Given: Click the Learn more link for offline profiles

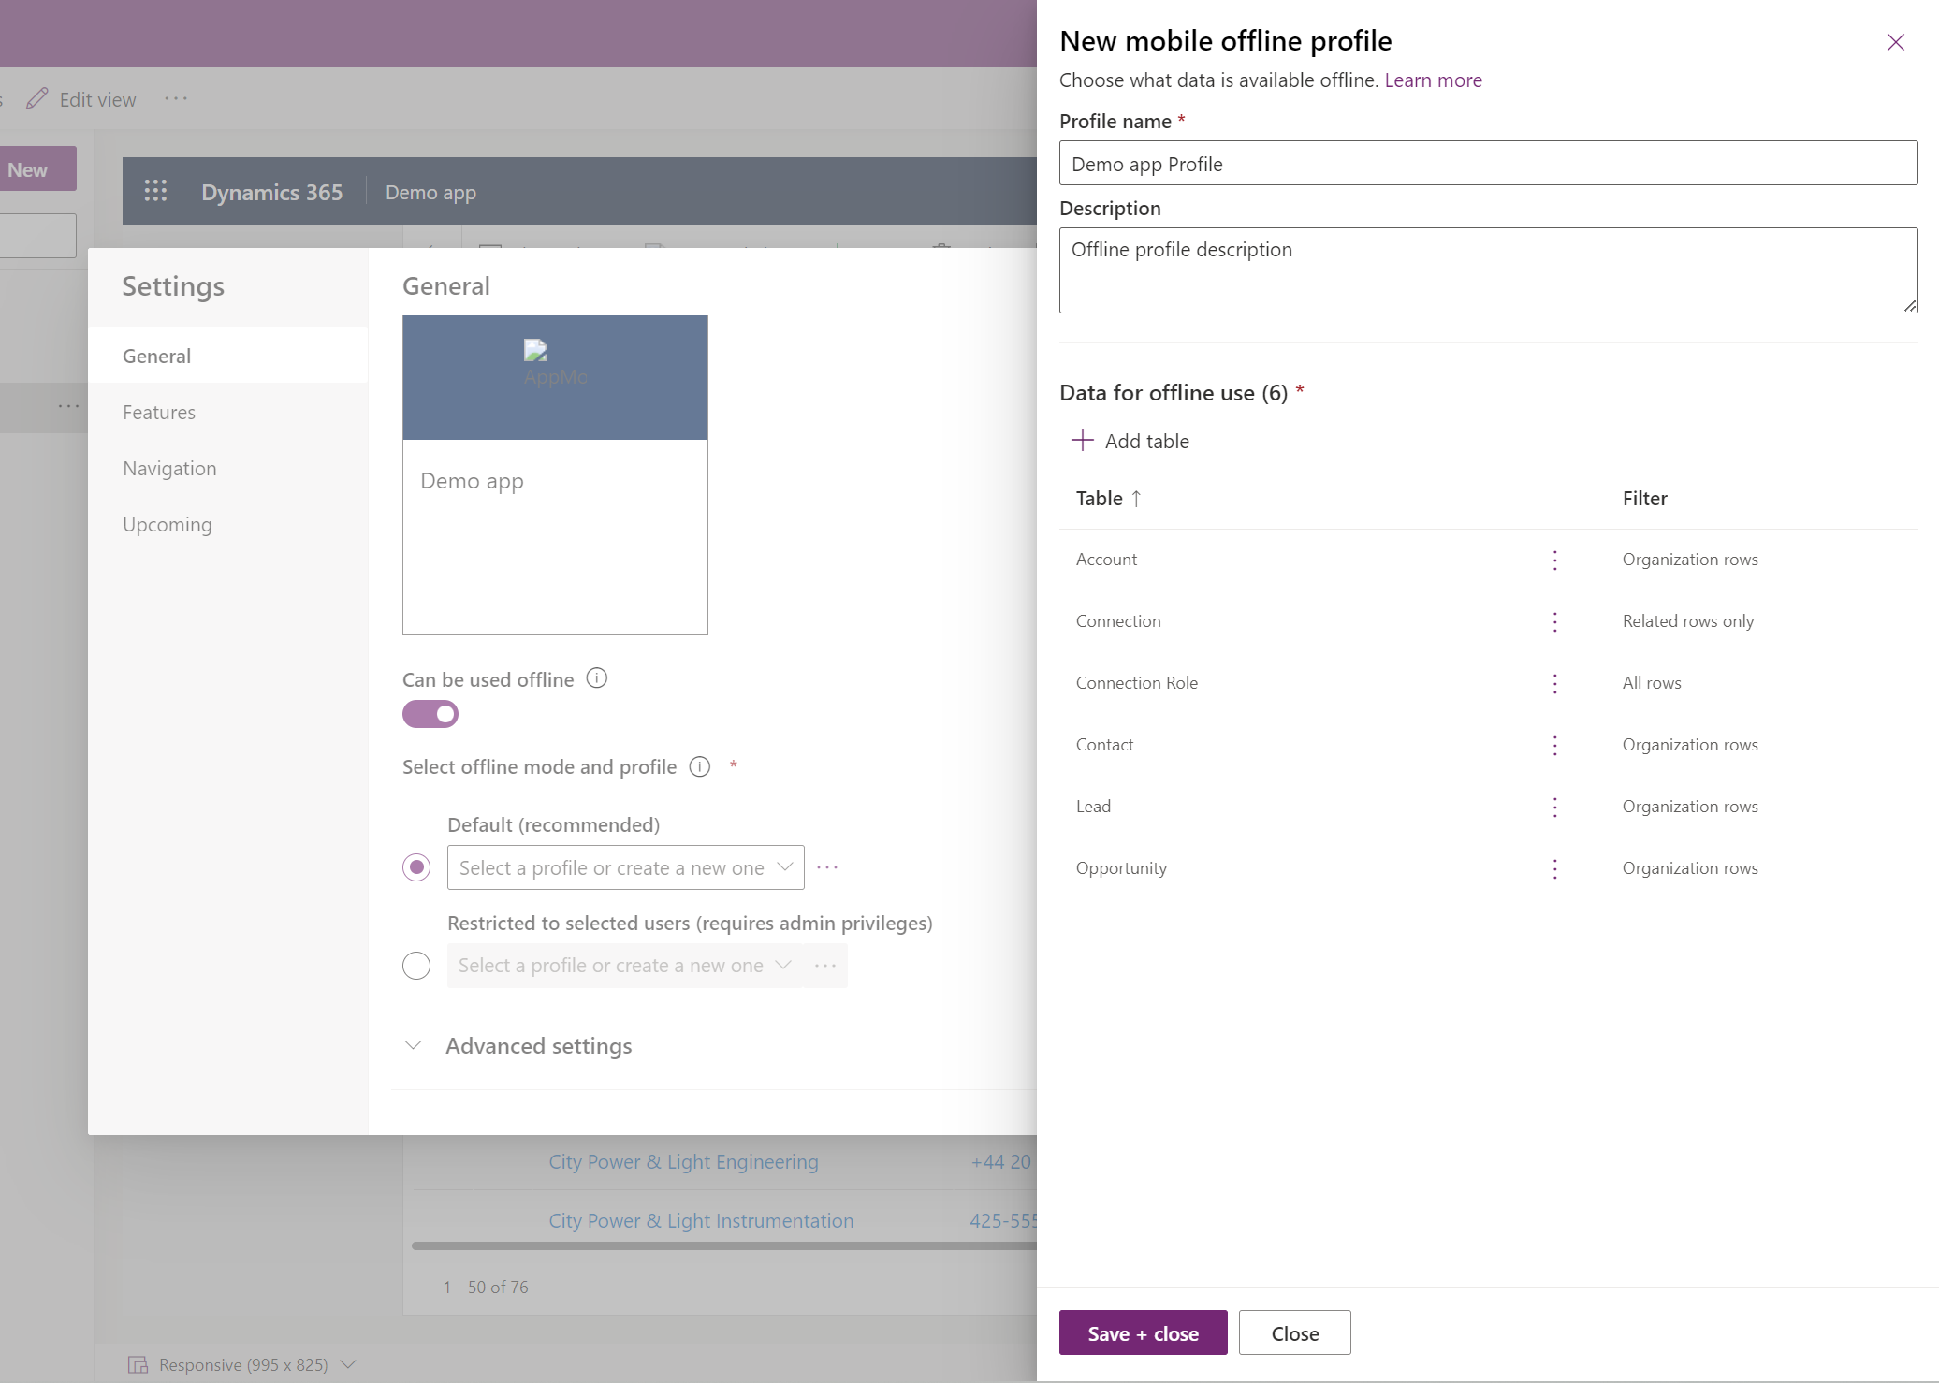Looking at the screenshot, I should point(1430,78).
